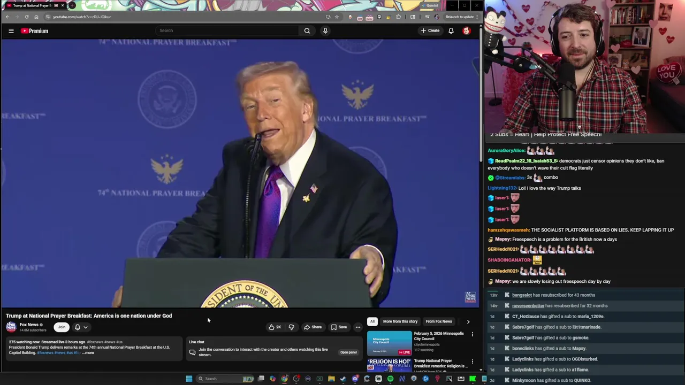Viewport: 685px width, 385px height.
Task: Click username neverseenbetter in sub list
Action: point(528,306)
